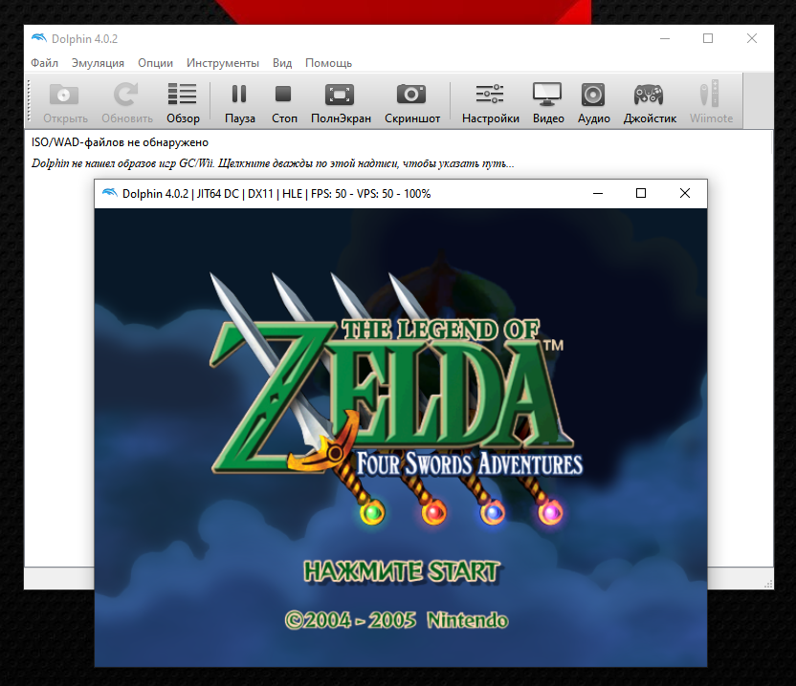Open Джойстик GameCube controller settings
This screenshot has height=686, width=796.
coord(649,95)
